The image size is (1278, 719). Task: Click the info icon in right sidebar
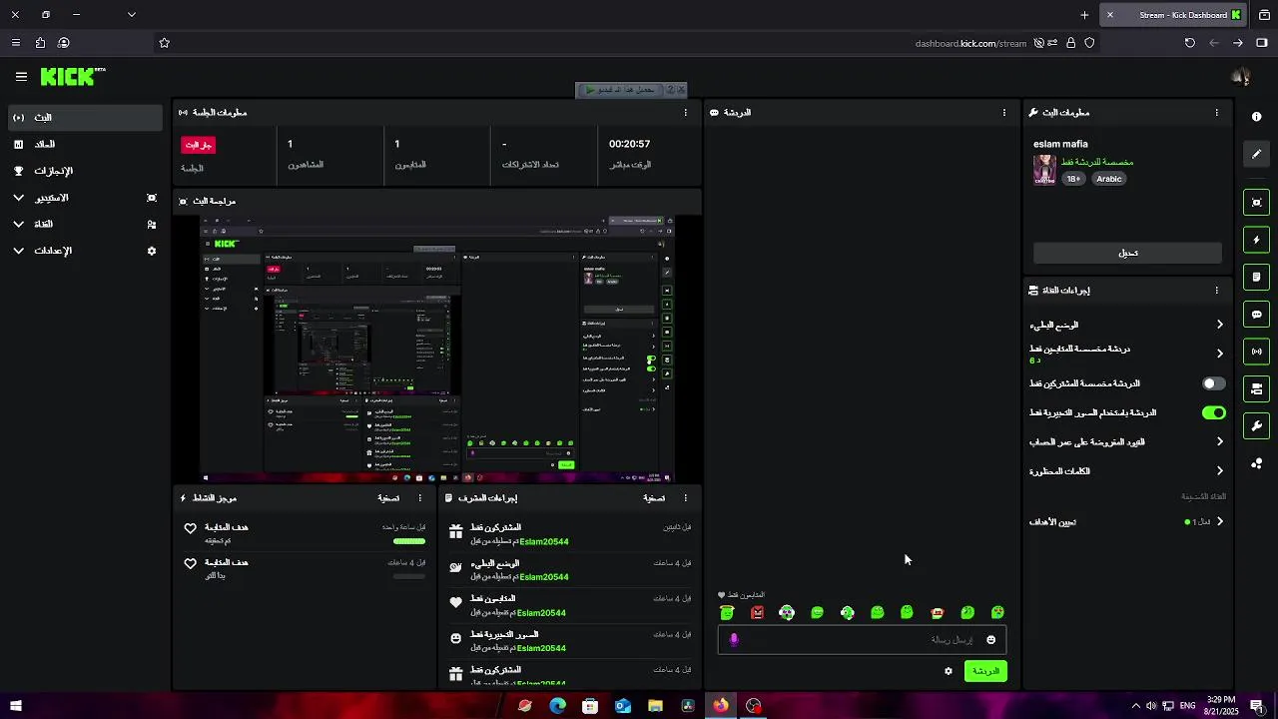point(1256,117)
